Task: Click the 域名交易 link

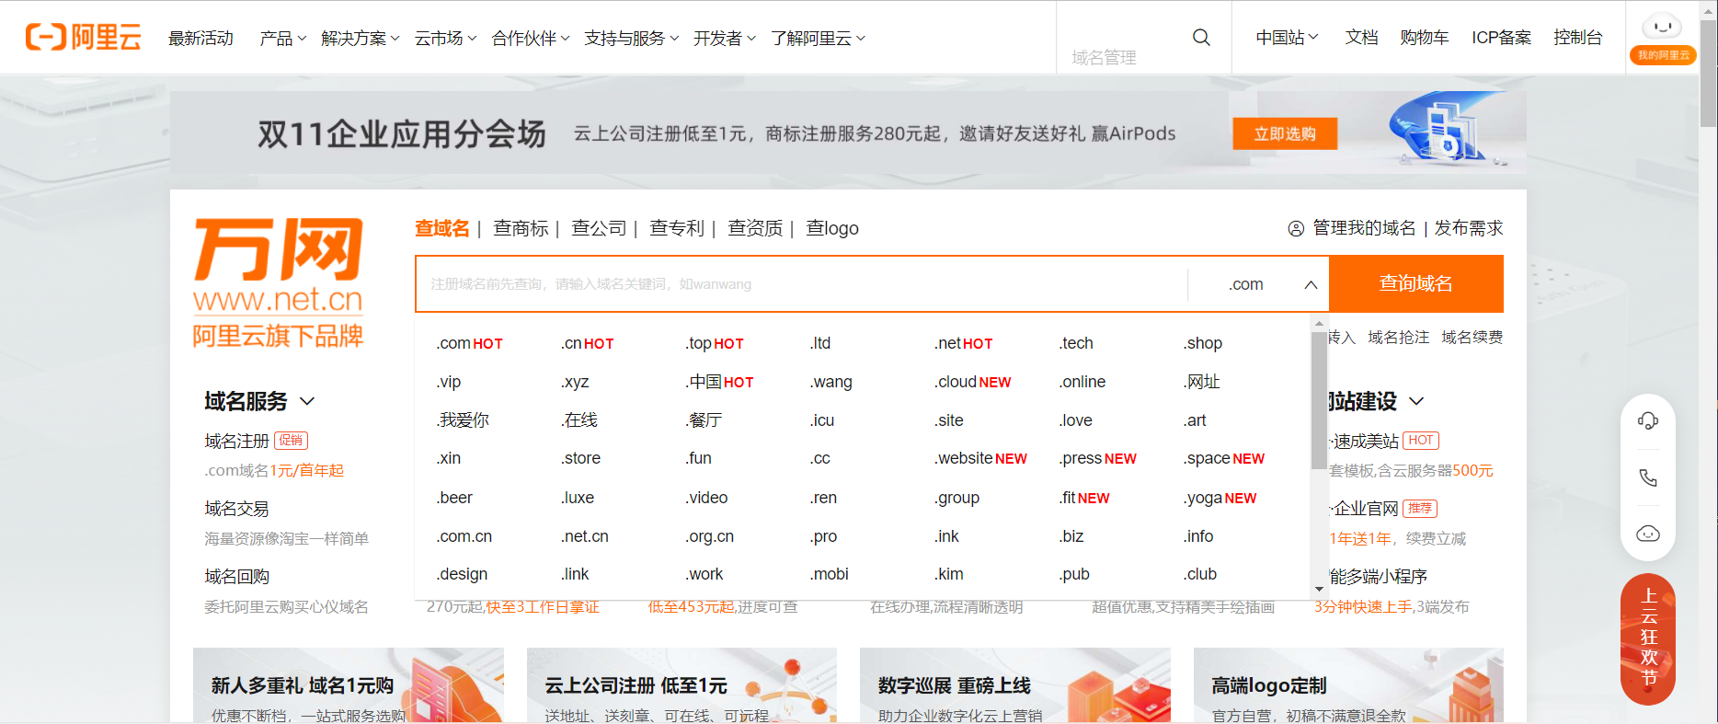Action: 236,509
